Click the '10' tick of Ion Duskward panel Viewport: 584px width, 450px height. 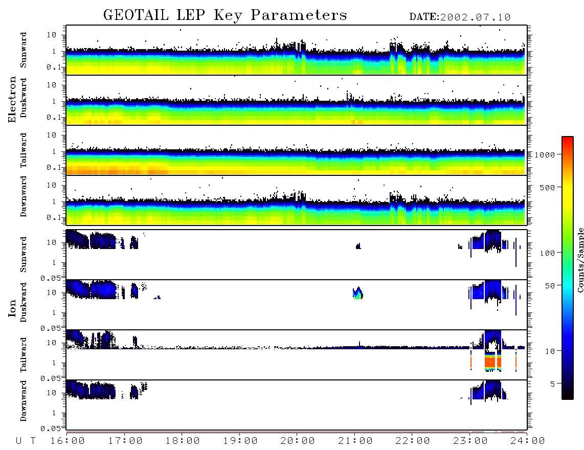pos(52,293)
